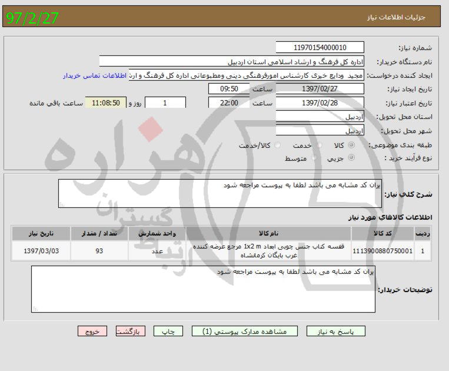Select the کالا/خدمت radio button
Viewport: 449px width, 371px height.
point(277,145)
